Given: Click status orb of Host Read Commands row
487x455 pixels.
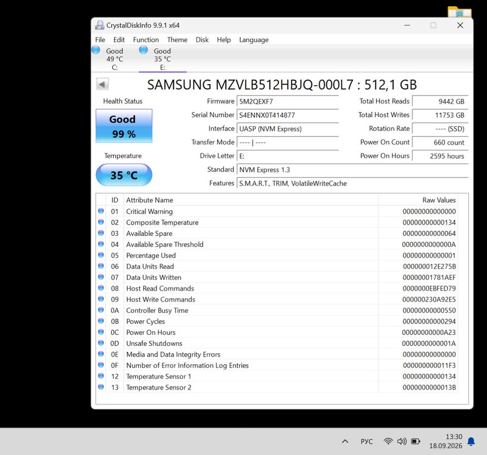Looking at the screenshot, I should [x=101, y=288].
